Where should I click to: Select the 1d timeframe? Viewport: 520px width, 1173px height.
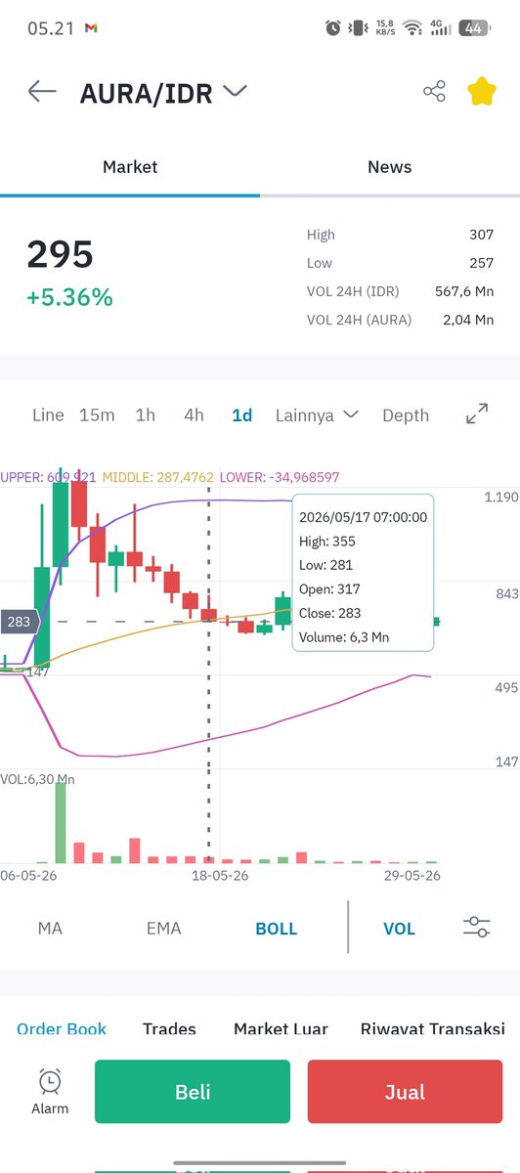click(241, 414)
